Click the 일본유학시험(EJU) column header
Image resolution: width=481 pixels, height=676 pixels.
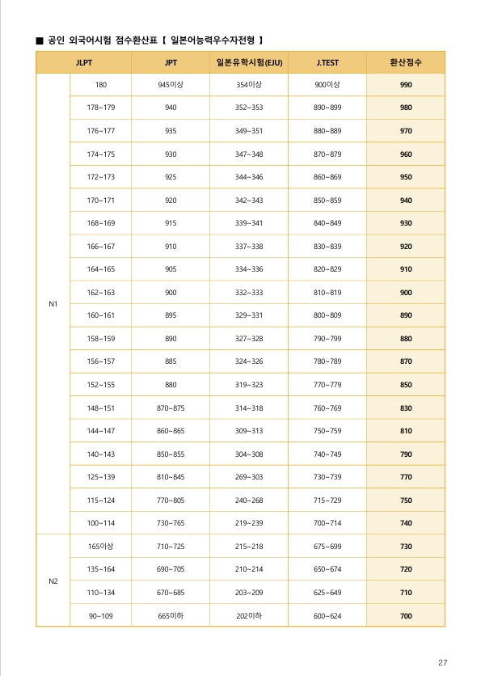click(x=249, y=62)
